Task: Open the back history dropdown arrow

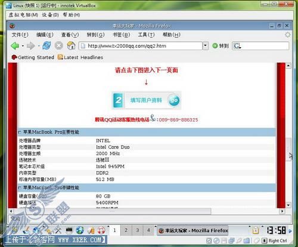Action: click(x=23, y=46)
